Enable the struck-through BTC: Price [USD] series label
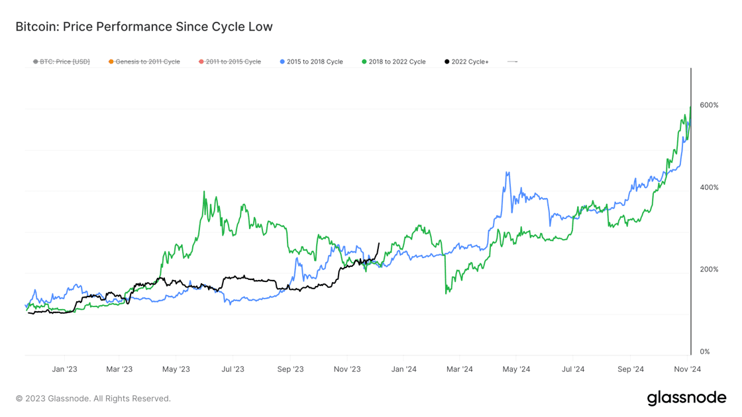This screenshot has height=417, width=742. click(x=65, y=62)
